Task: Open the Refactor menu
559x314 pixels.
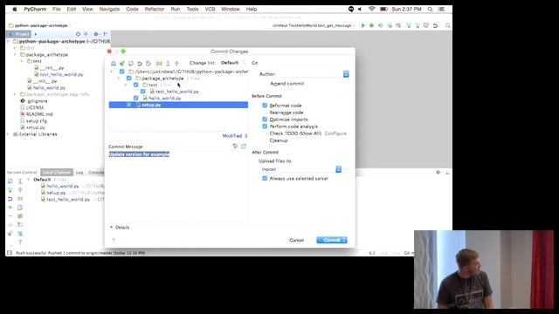Action: click(x=155, y=9)
